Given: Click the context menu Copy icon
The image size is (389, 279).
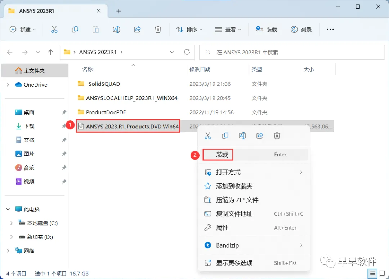Looking at the screenshot, I should 225,136.
